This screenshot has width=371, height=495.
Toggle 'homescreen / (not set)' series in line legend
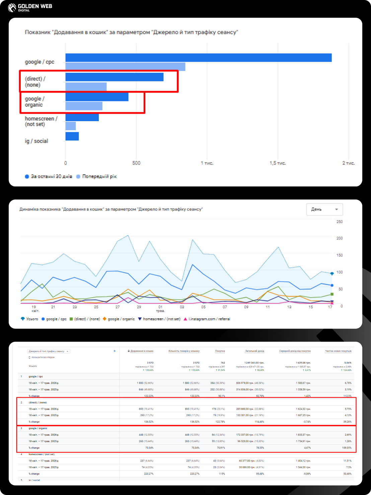159,319
